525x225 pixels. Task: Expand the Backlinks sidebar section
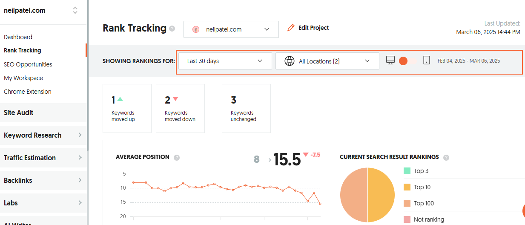click(43, 180)
